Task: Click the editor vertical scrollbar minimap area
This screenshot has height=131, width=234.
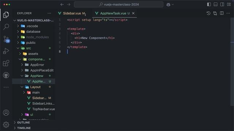Action: [x=232, y=61]
